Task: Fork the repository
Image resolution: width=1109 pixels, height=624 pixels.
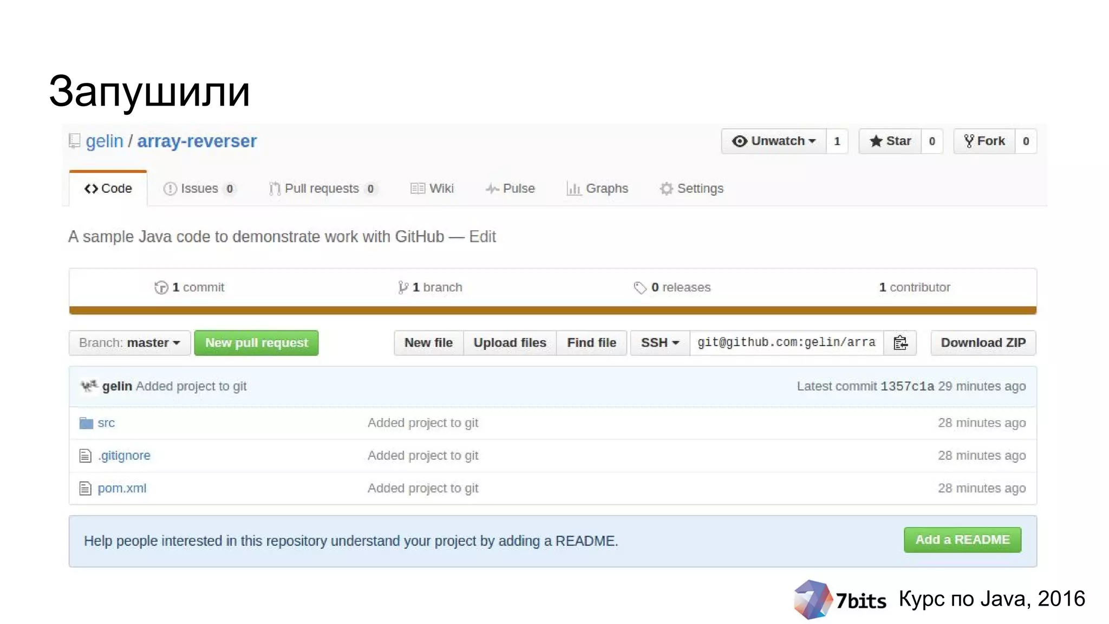Action: click(984, 141)
